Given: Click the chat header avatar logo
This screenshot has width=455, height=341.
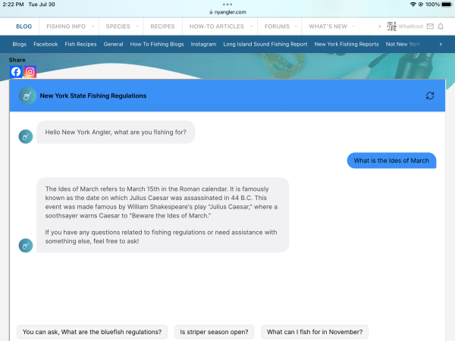Looking at the screenshot, I should (x=27, y=96).
